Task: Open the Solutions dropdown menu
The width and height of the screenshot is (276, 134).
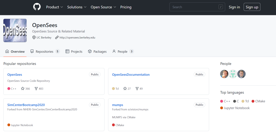Action: [x=77, y=7]
